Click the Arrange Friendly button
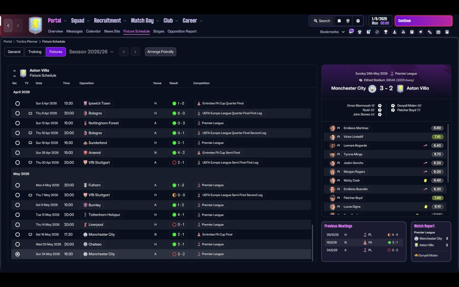This screenshot has height=287, width=459. coord(161,52)
